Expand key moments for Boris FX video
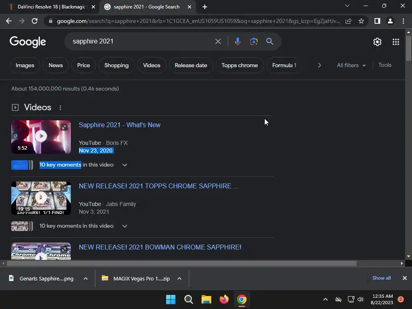The width and height of the screenshot is (412, 309). click(125, 165)
